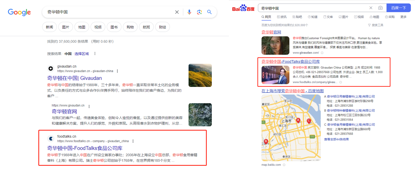The image size is (415, 170).
Task: Clear the Google search box text
Action: click(177, 12)
